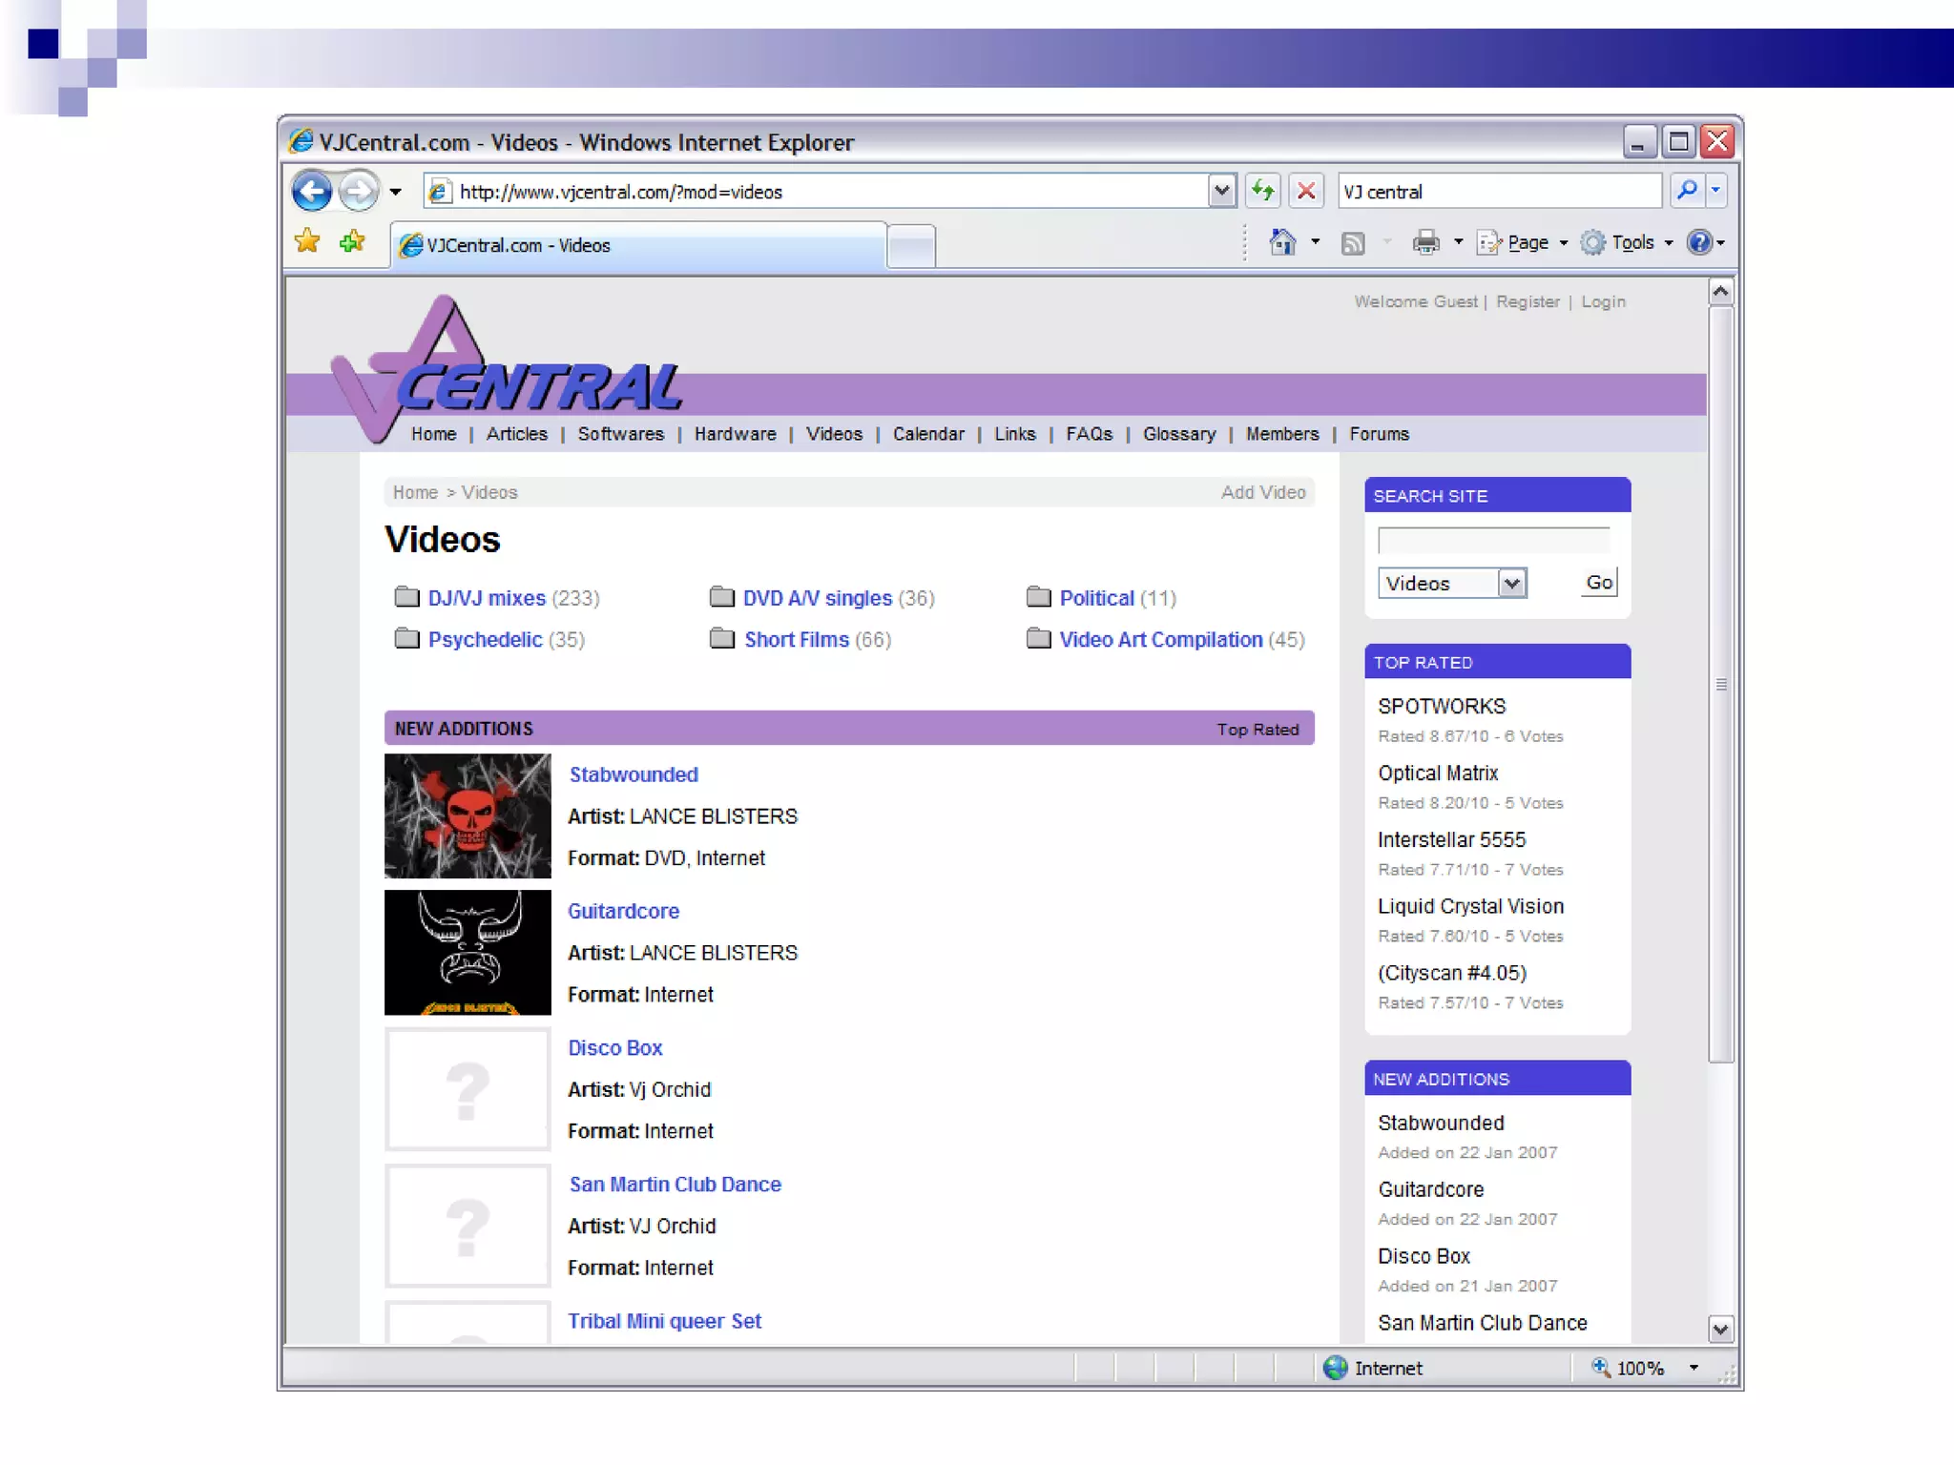Click the Register link
This screenshot has width=1954, height=1465.
pyautogui.click(x=1528, y=301)
